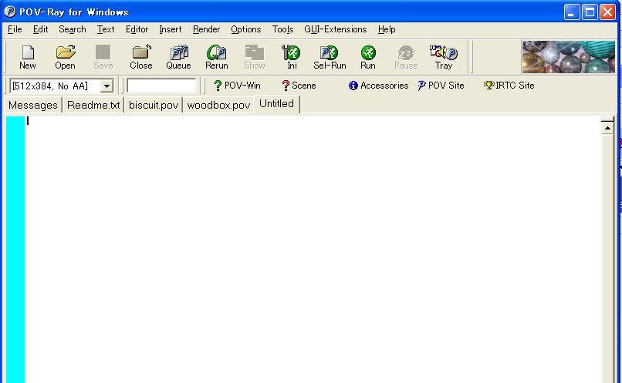The image size is (622, 383).
Task: Switch to the woodbox.pov tab
Action: pos(218,106)
